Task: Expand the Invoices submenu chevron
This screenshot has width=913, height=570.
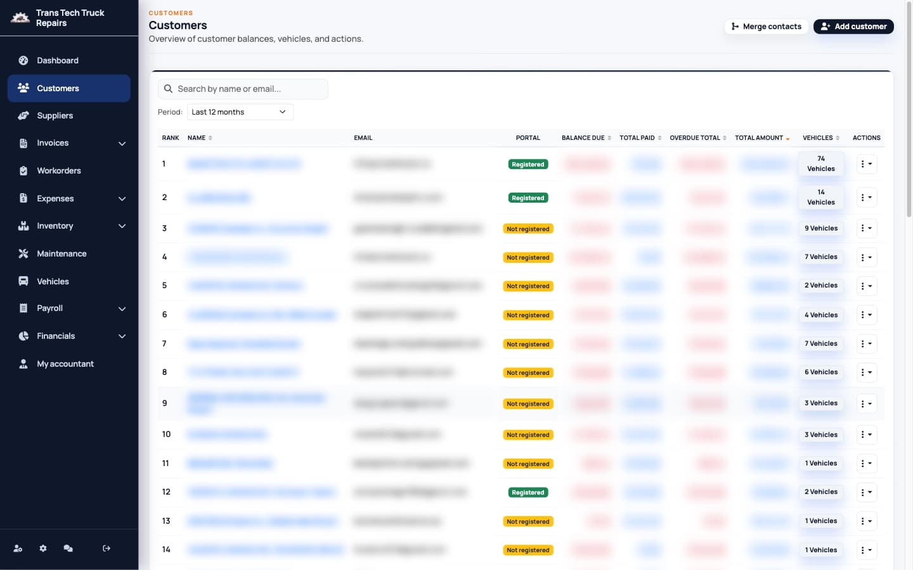Action: (122, 143)
